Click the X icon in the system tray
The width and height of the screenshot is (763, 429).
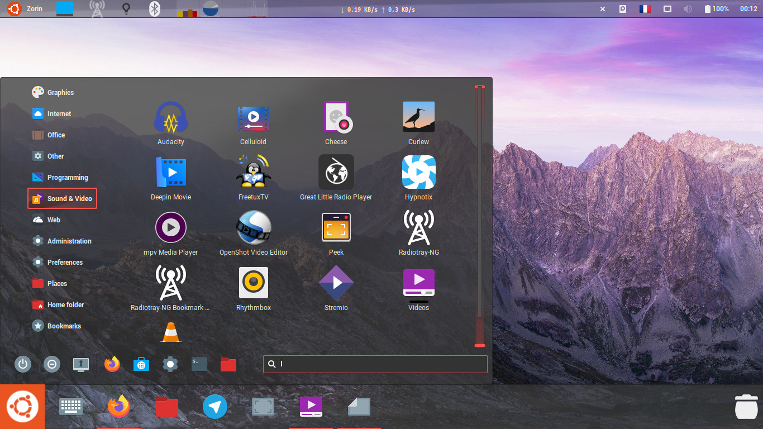pyautogui.click(x=603, y=9)
